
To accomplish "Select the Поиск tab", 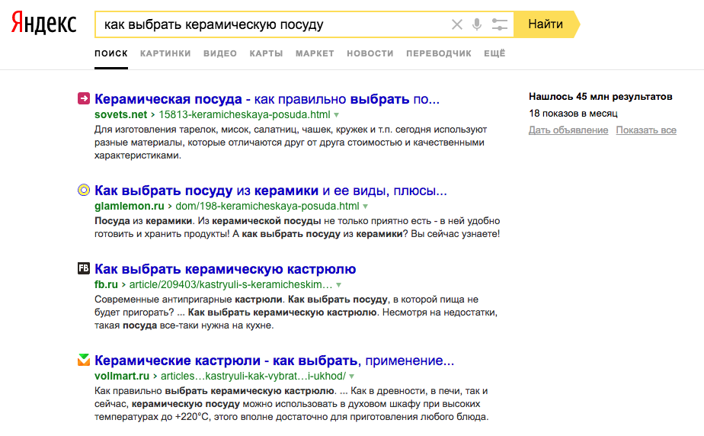I will (x=111, y=53).
